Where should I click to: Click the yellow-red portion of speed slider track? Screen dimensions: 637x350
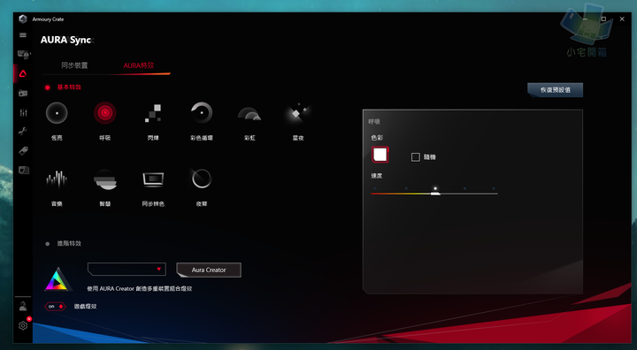(400, 194)
